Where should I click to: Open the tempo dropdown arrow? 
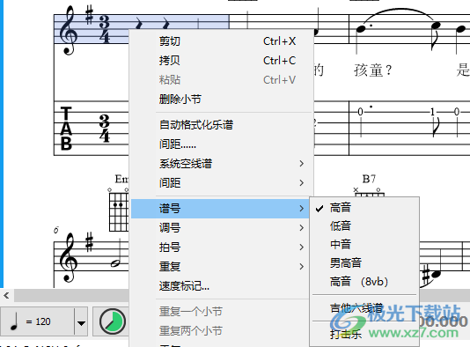tap(81, 322)
